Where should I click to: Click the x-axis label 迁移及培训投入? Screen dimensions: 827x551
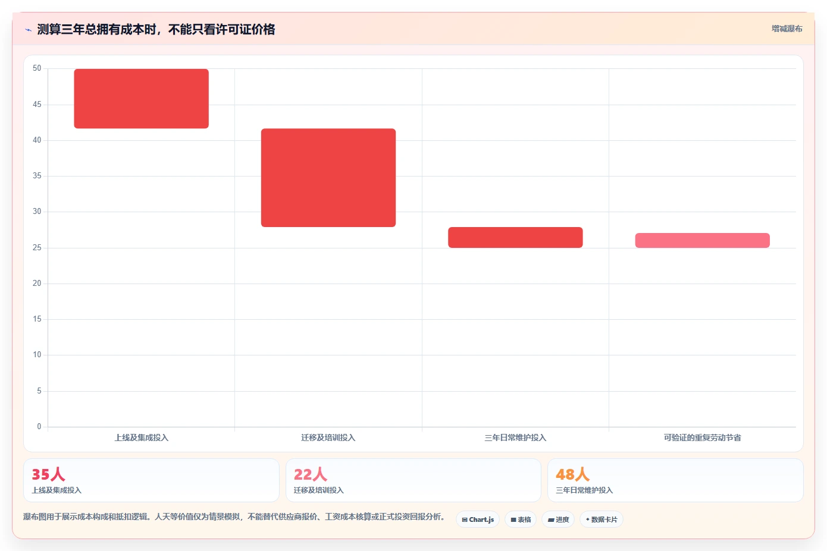[x=328, y=437]
